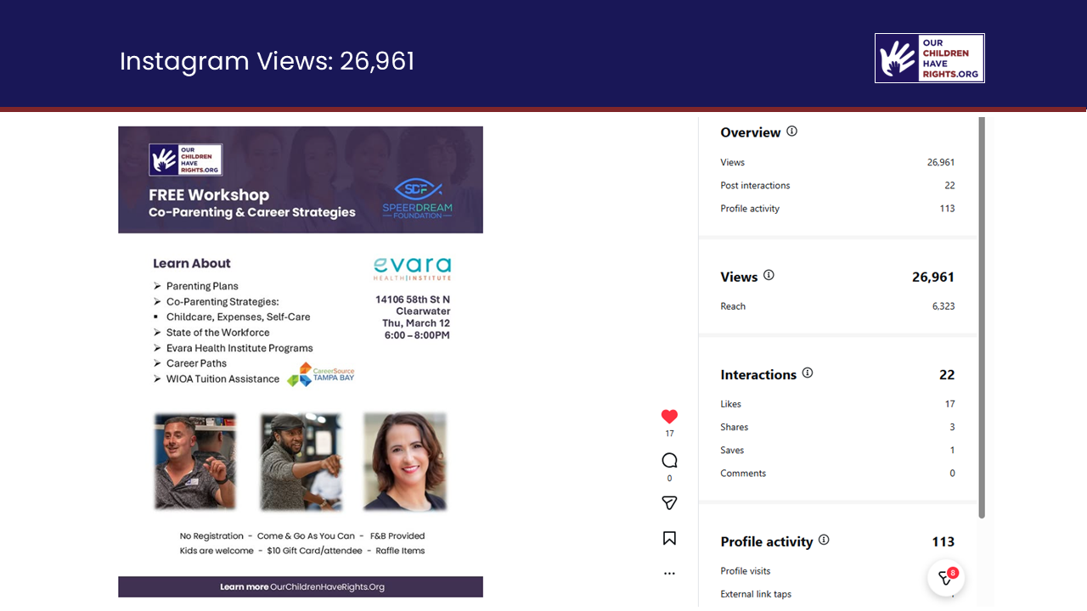
Task: Click the info icon next to Interactions
Action: [808, 373]
